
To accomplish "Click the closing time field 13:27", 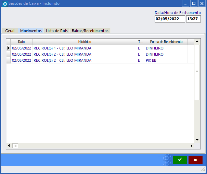I will [x=193, y=19].
